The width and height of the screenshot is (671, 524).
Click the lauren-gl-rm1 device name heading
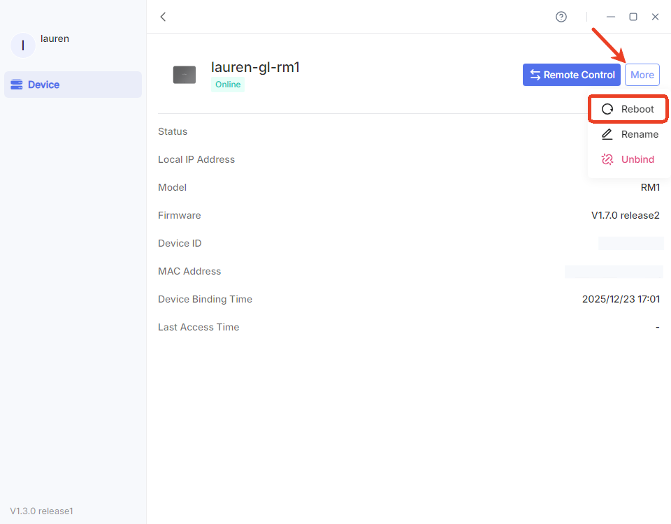pos(255,67)
